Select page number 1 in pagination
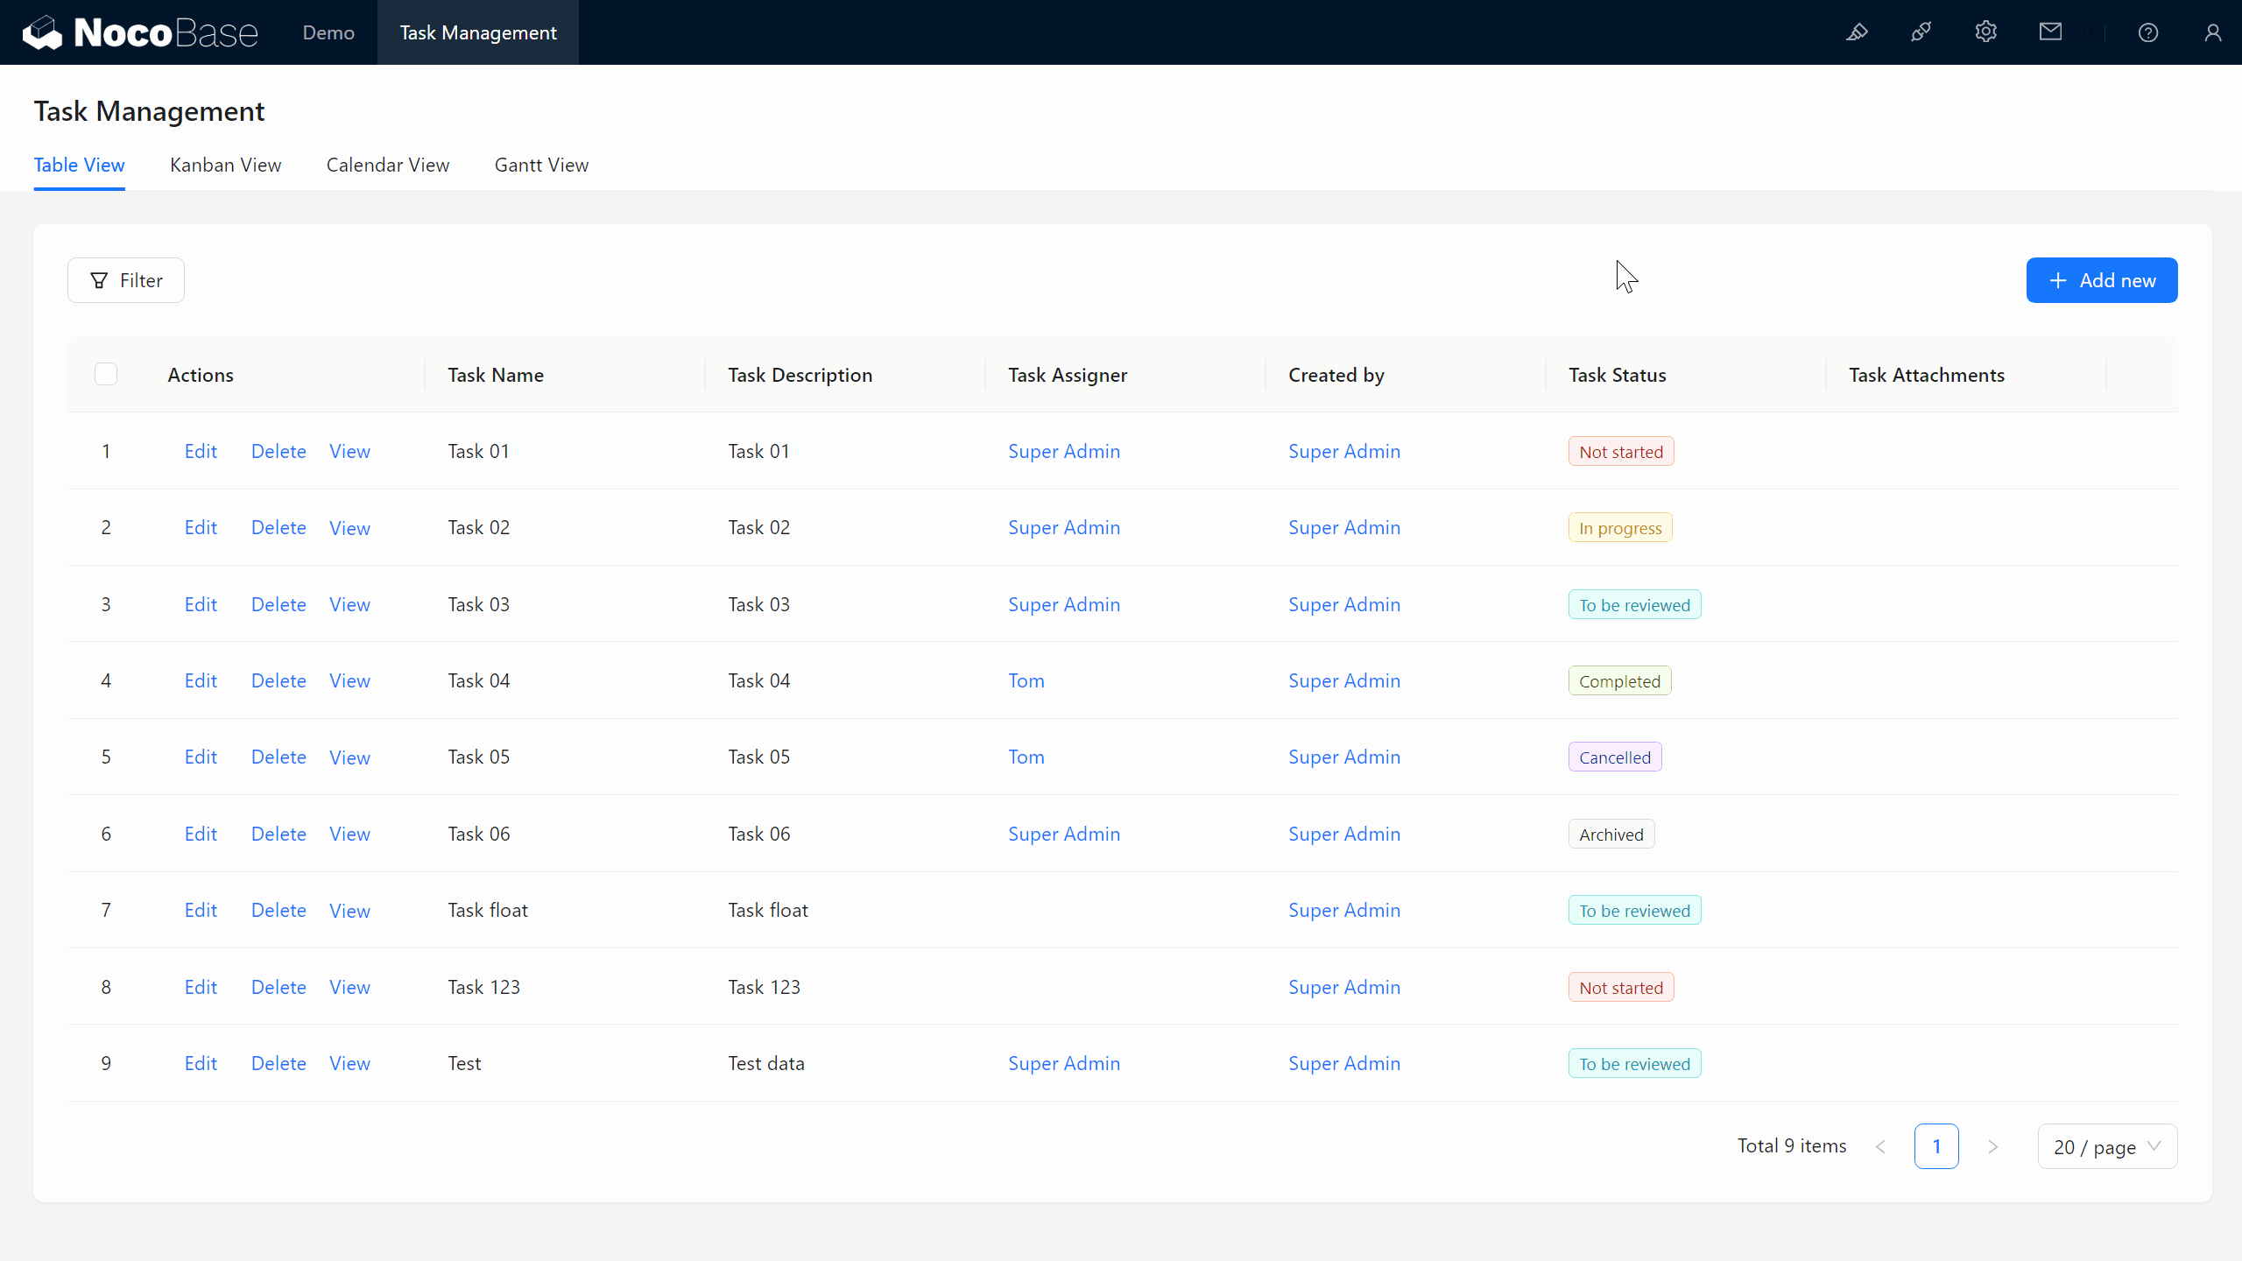The image size is (2242, 1261). coord(1936,1146)
